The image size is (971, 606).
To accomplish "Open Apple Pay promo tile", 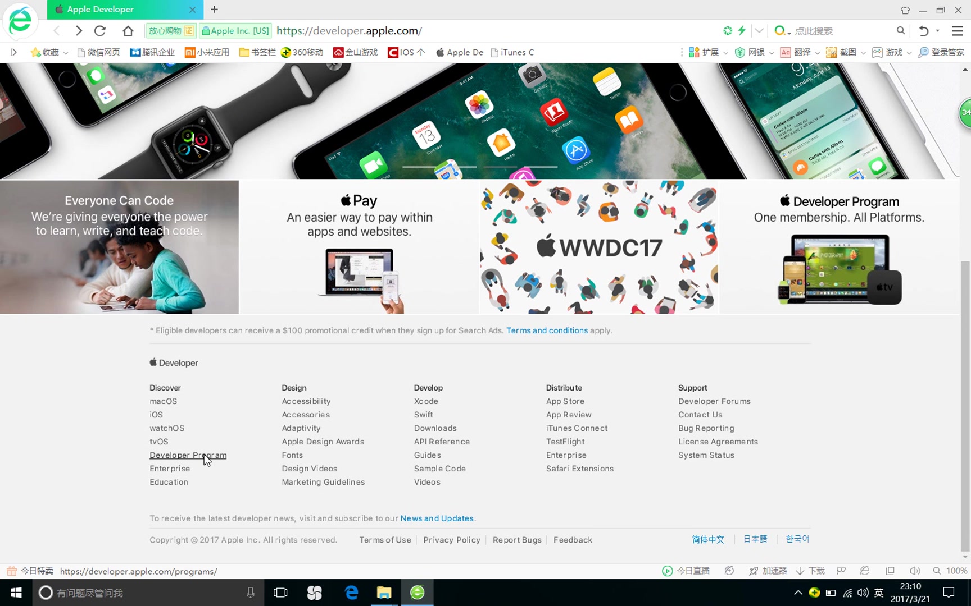I will tap(359, 247).
